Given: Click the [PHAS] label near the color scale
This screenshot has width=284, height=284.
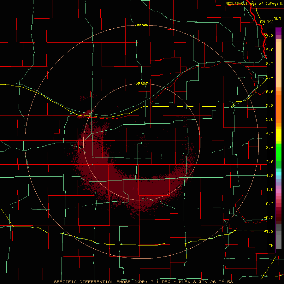Looking at the screenshot, I should tap(267, 22).
